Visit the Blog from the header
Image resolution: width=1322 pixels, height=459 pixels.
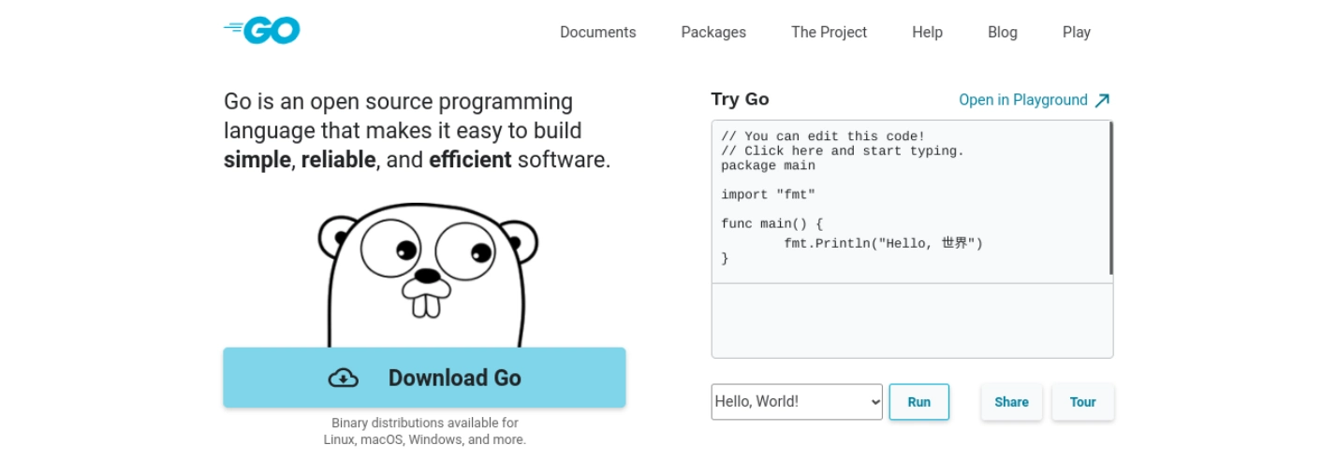tap(1002, 32)
